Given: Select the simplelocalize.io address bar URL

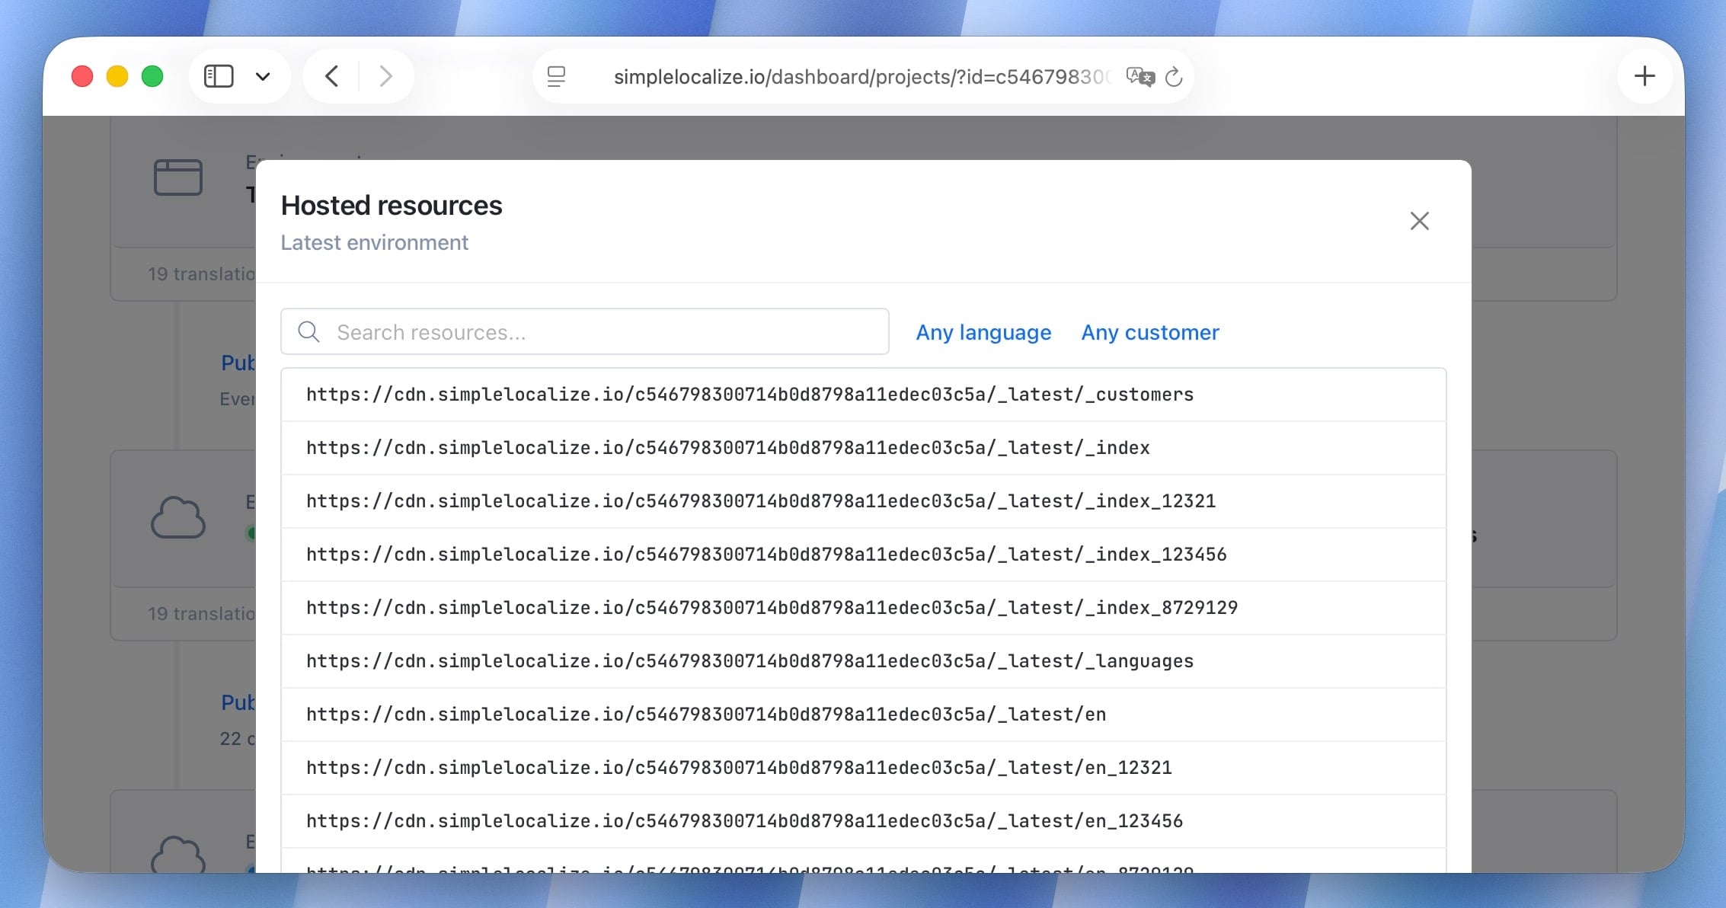Looking at the screenshot, I should (x=861, y=76).
